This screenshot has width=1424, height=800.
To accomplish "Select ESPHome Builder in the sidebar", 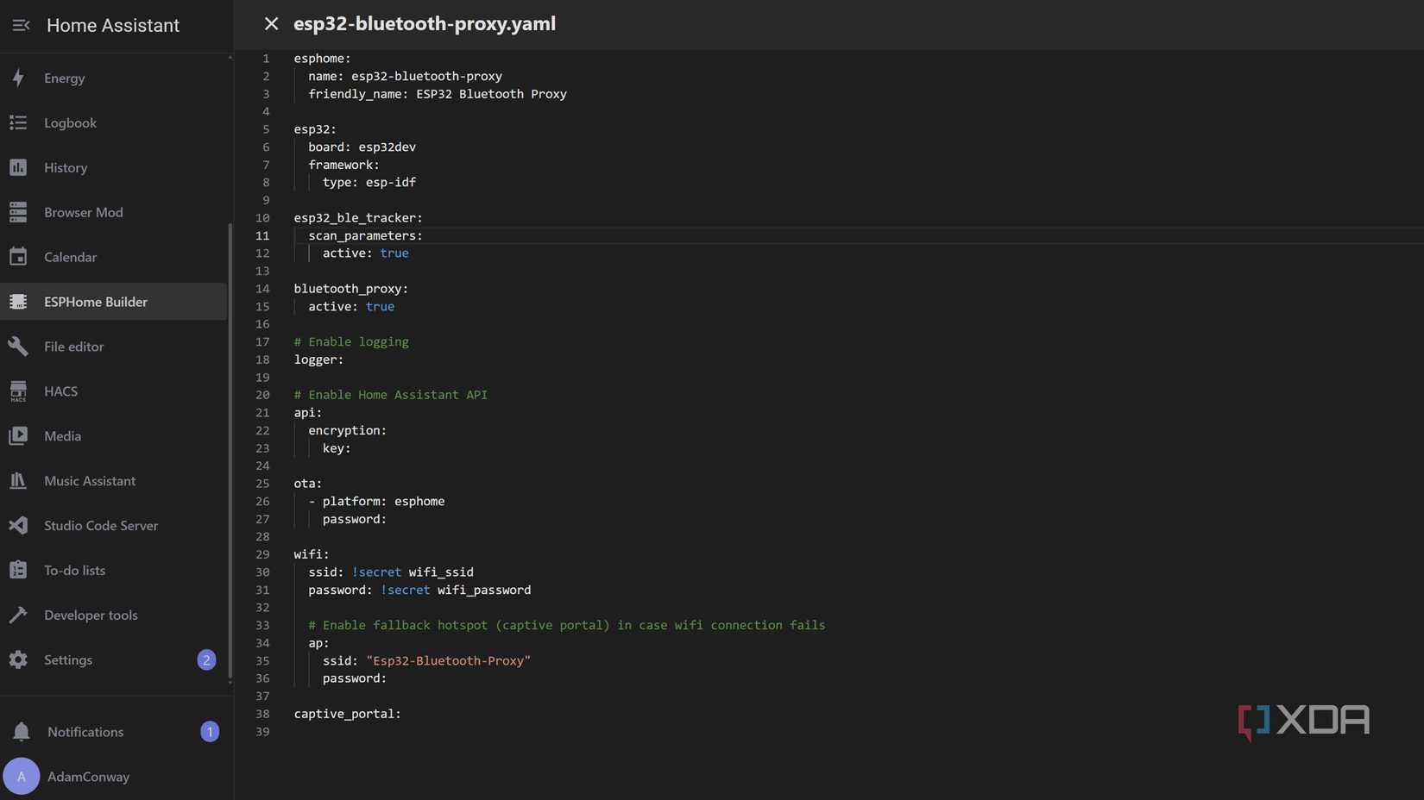I will (95, 302).
